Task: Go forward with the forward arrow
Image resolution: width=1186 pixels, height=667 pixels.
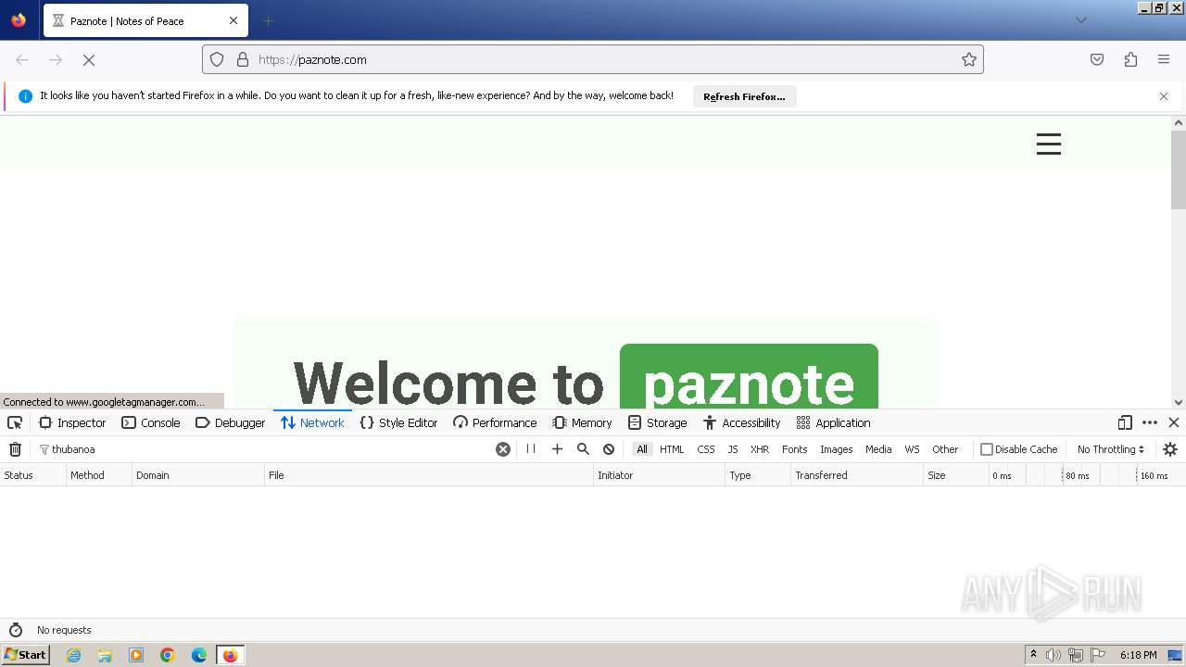Action: [56, 59]
